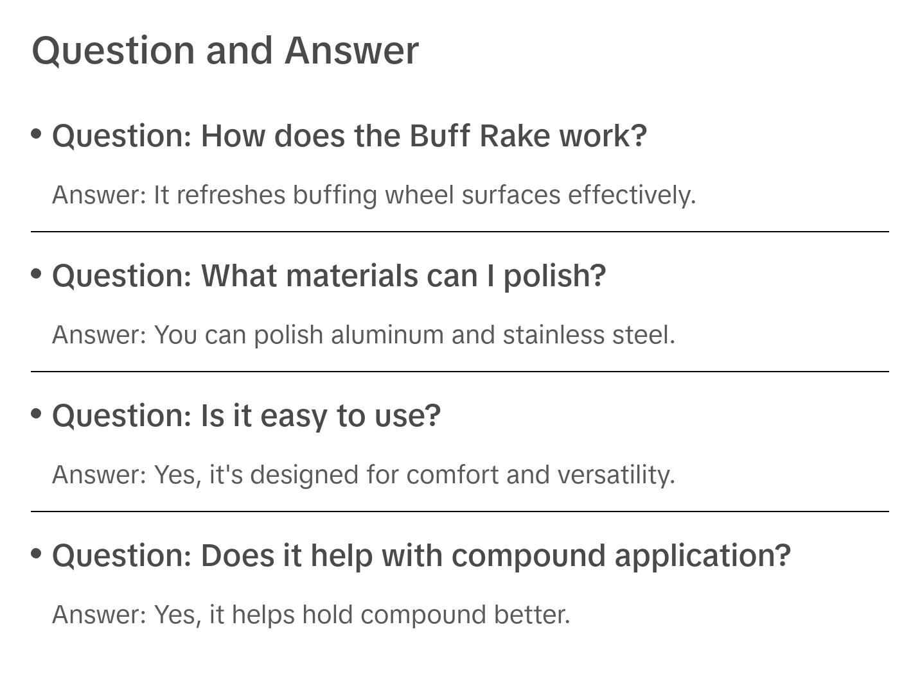920x688 pixels.
Task: Click the divider line under the stainless steel answer
Action: [460, 372]
